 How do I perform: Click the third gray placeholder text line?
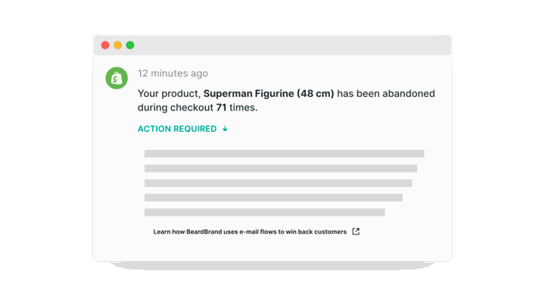pyautogui.click(x=279, y=183)
